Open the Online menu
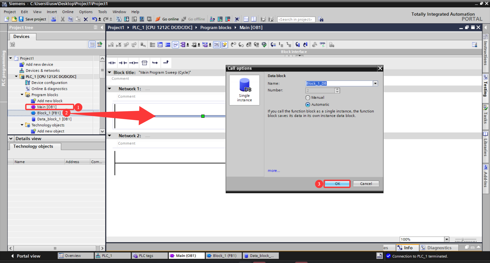The image size is (490, 263). pos(68,12)
